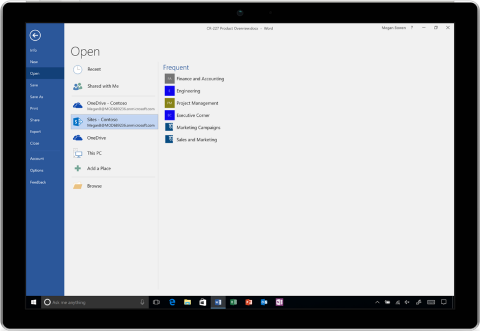Choose This PC as location
Image resolution: width=480 pixels, height=331 pixels.
pos(94,153)
